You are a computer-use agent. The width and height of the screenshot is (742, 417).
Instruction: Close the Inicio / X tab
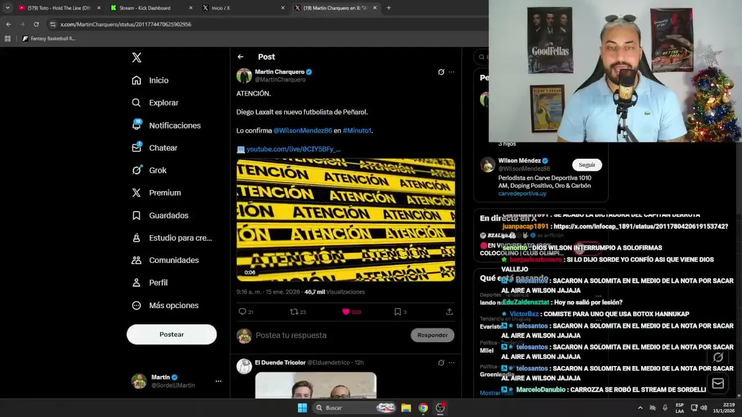coord(283,8)
